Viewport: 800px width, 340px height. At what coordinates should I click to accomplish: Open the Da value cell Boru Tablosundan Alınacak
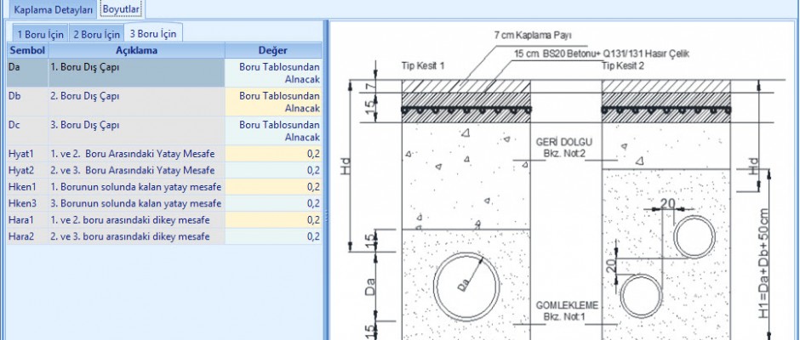tap(274, 72)
